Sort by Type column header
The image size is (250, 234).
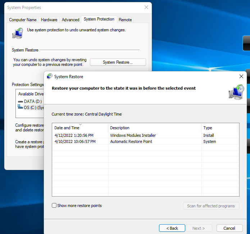pos(220,128)
